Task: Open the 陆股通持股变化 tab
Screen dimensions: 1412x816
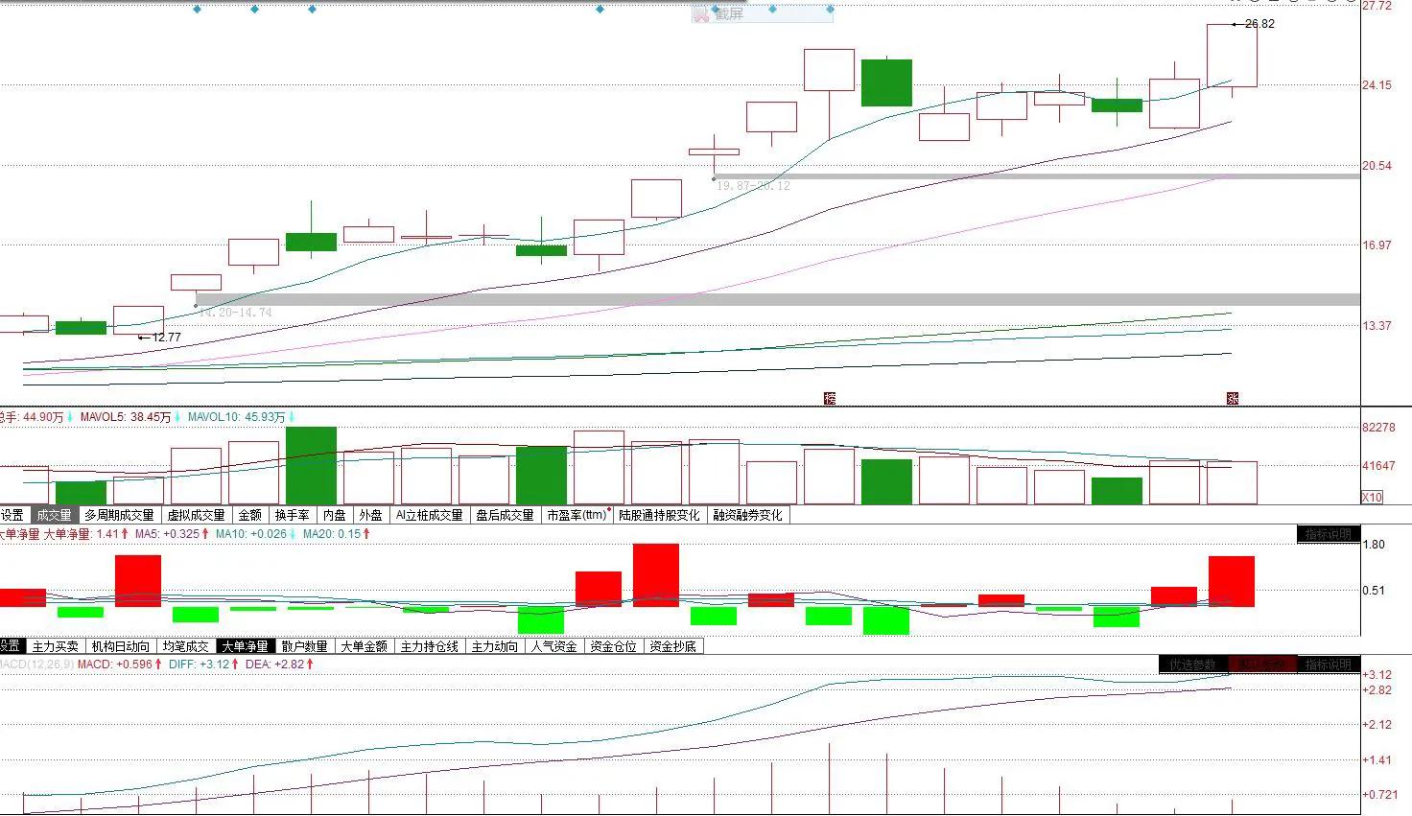Action: (x=659, y=515)
